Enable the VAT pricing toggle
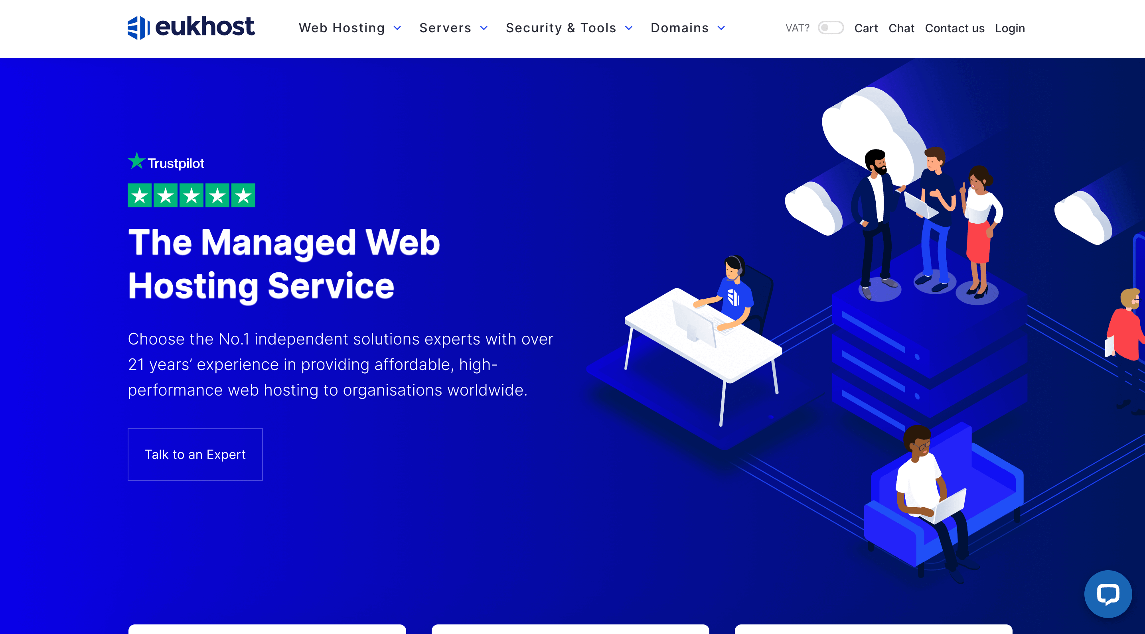 pos(829,28)
